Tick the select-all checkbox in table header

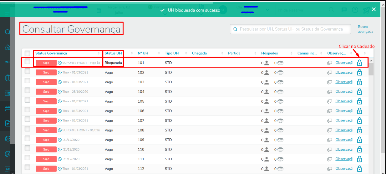pyautogui.click(x=27, y=53)
